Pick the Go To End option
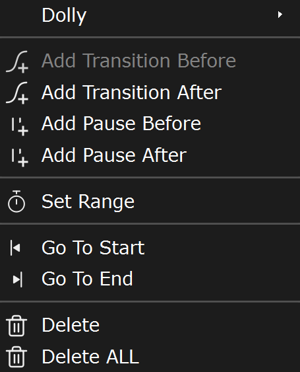This screenshot has width=300, height=372. click(x=150, y=279)
